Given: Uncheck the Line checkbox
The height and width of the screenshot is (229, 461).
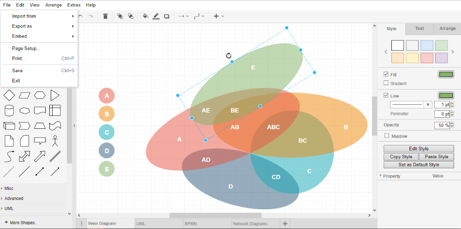Looking at the screenshot, I should pos(386,96).
